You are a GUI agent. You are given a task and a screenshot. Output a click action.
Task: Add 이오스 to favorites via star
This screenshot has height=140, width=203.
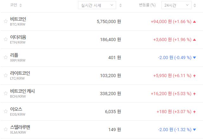pyautogui.click(x=5, y=112)
